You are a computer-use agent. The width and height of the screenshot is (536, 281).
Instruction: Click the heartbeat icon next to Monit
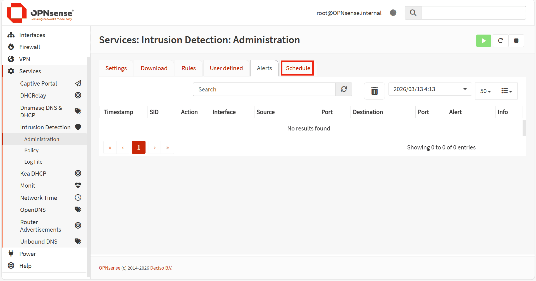(78, 185)
